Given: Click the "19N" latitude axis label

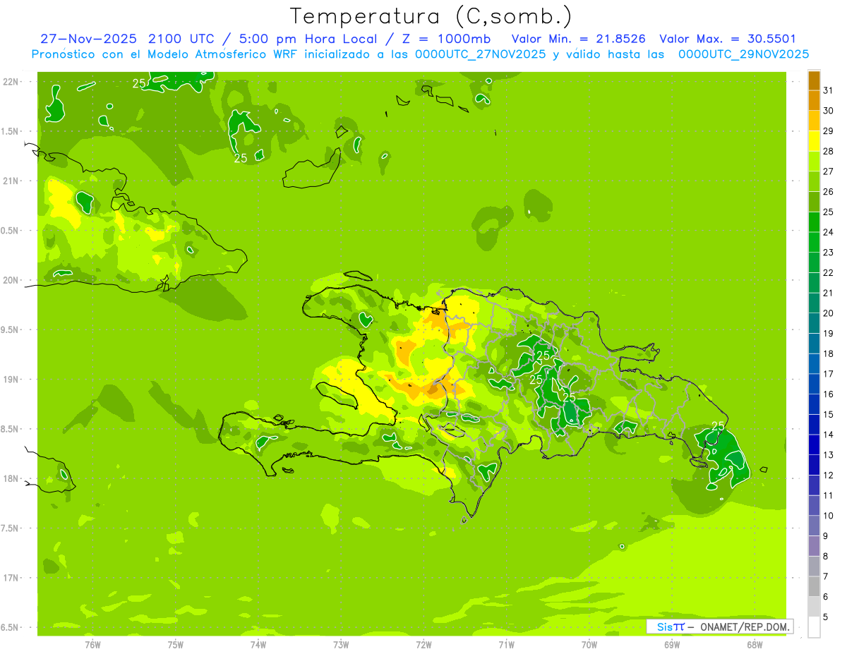Looking at the screenshot, I should click(x=11, y=380).
